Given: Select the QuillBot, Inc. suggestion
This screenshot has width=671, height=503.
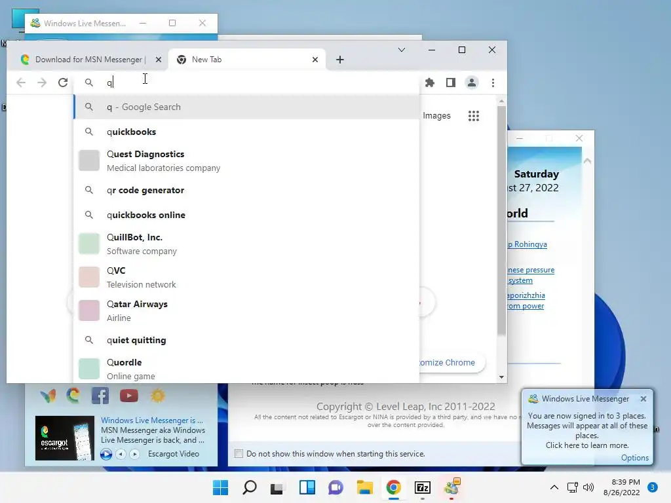Looking at the screenshot, I should pyautogui.click(x=246, y=244).
